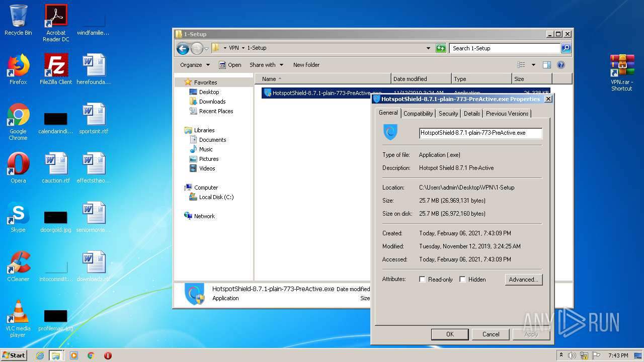Image resolution: width=644 pixels, height=362 pixels.
Task: Click the Search 1-Setup box
Action: click(505, 48)
